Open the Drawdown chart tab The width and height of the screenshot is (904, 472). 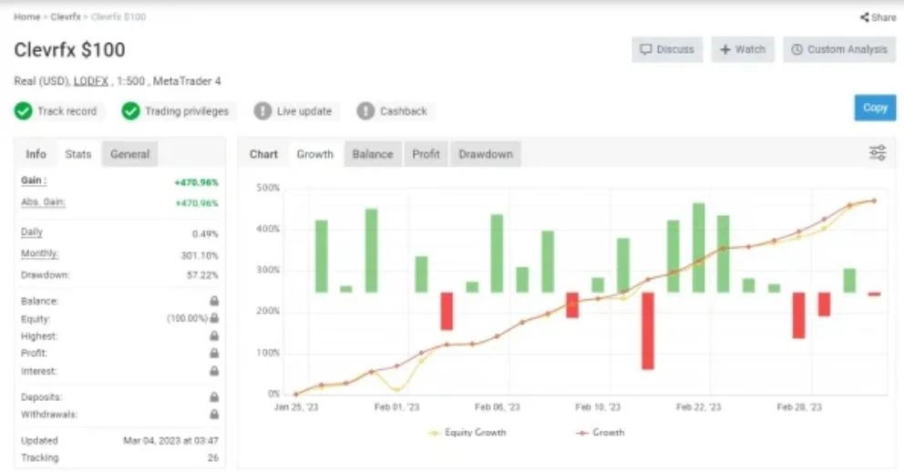486,154
